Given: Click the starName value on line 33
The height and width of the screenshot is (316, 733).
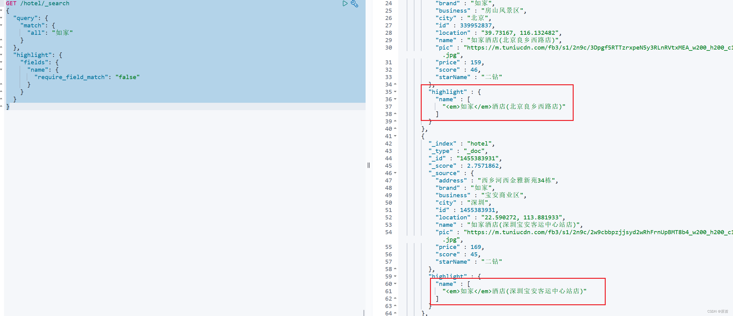Looking at the screenshot, I should coord(492,77).
